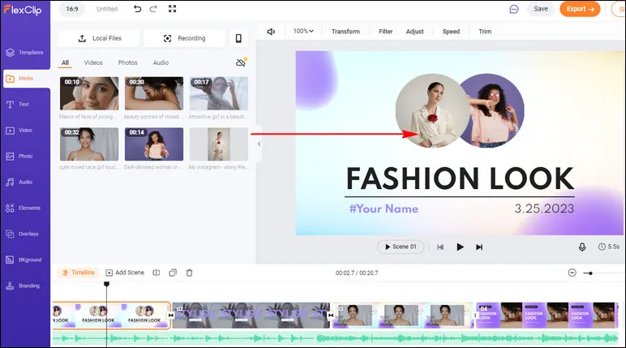Click the Add Scene button
This screenshot has height=348, width=626.
point(125,273)
